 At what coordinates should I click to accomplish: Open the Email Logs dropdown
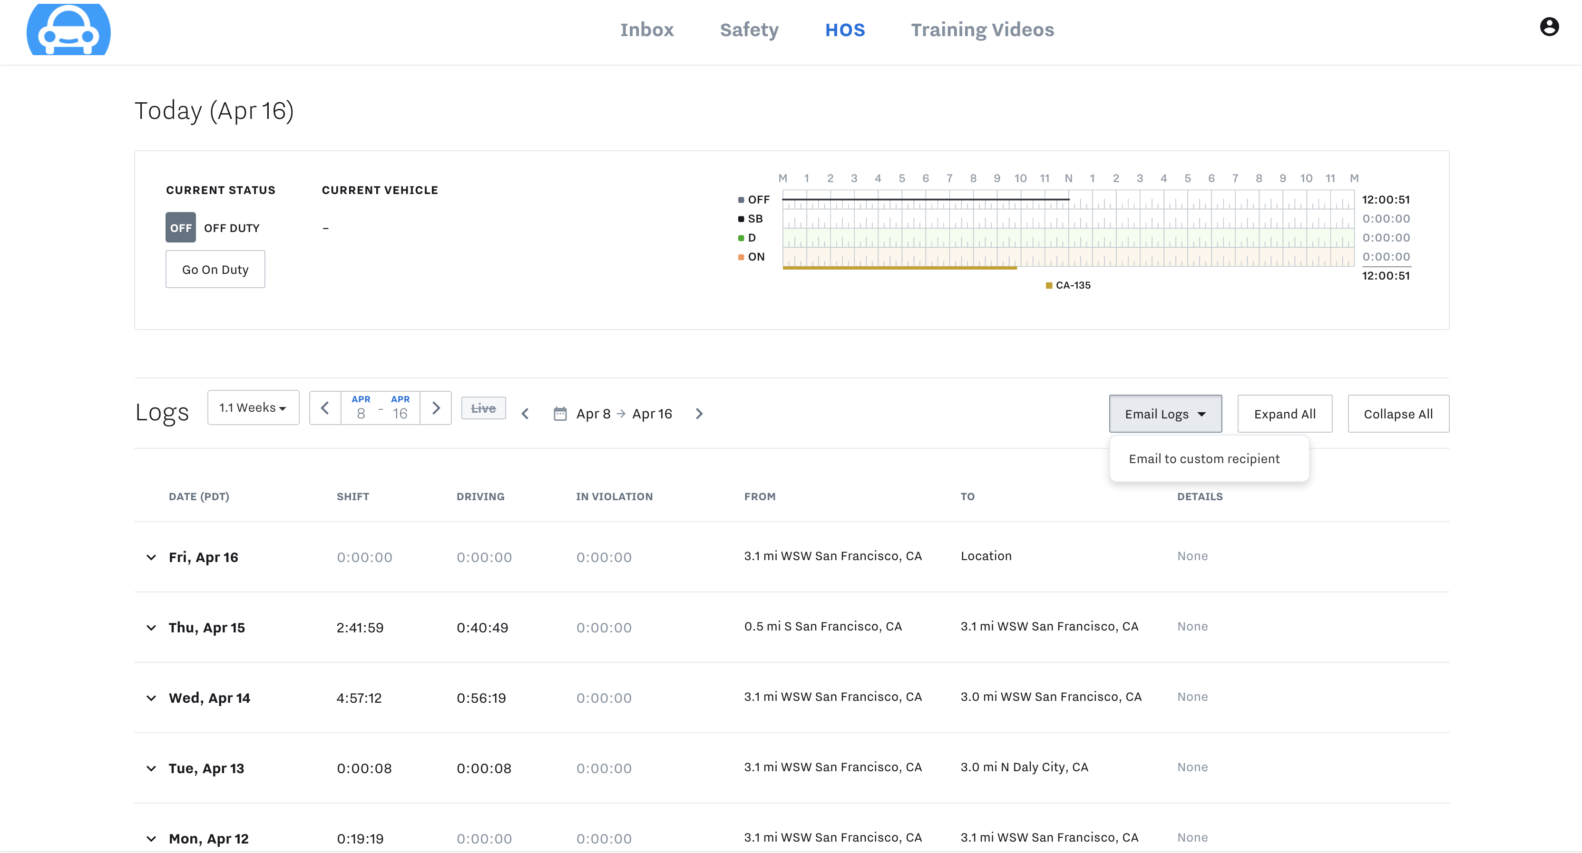1164,413
